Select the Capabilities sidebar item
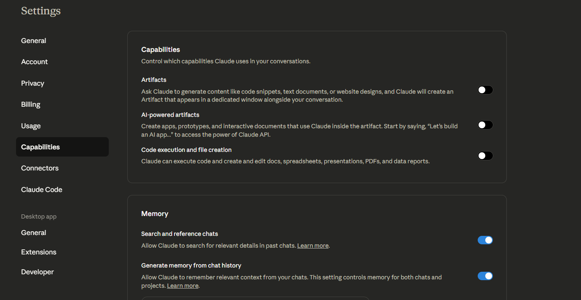Image resolution: width=581 pixels, height=300 pixels. point(40,147)
